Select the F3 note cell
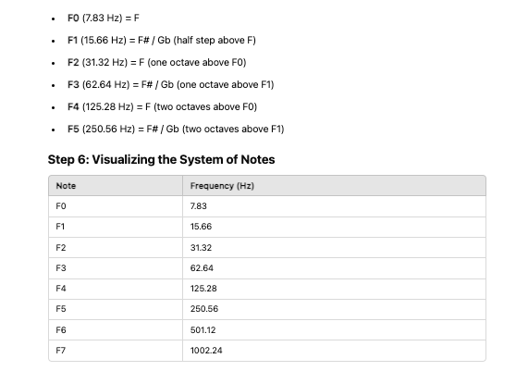The height and width of the screenshot is (371, 516). click(x=116, y=268)
